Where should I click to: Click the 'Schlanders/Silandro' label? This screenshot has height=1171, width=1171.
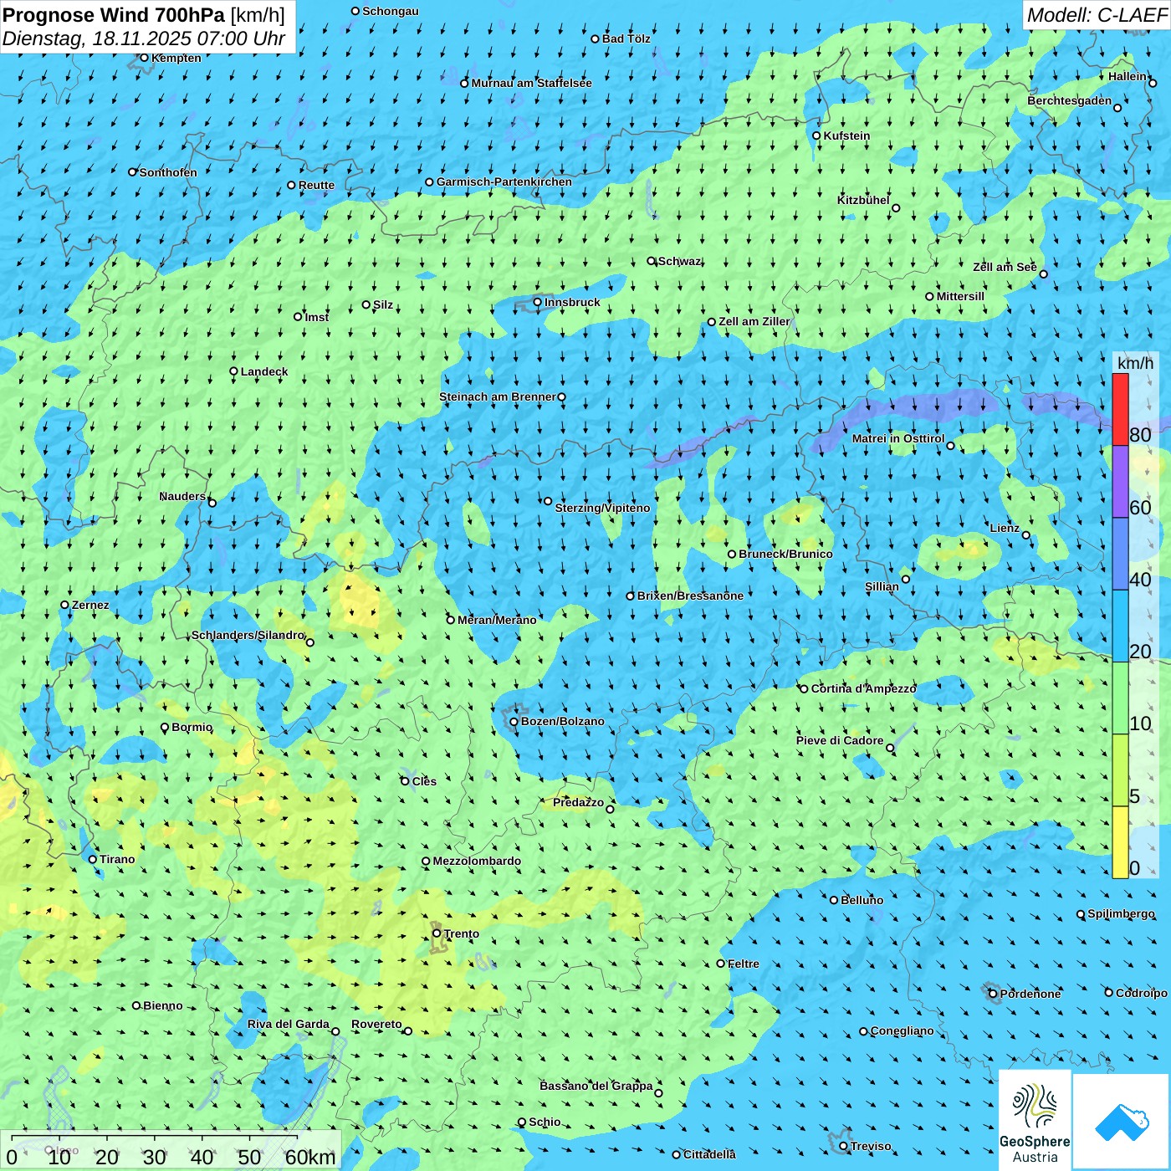click(x=248, y=635)
